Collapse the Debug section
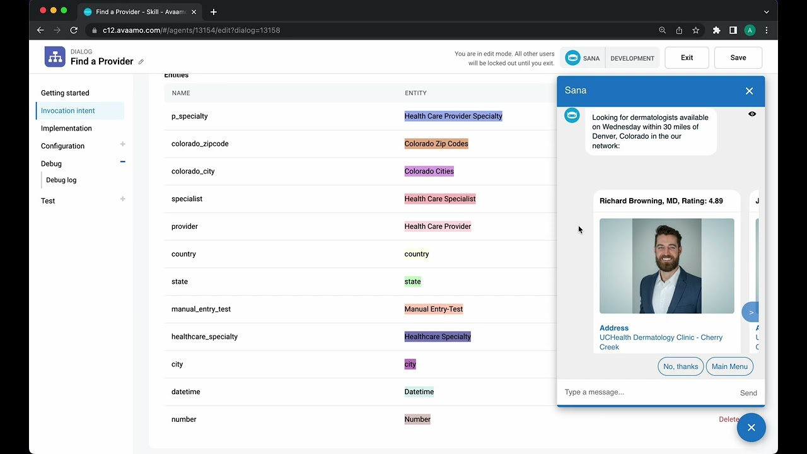Image resolution: width=807 pixels, height=454 pixels. click(122, 162)
